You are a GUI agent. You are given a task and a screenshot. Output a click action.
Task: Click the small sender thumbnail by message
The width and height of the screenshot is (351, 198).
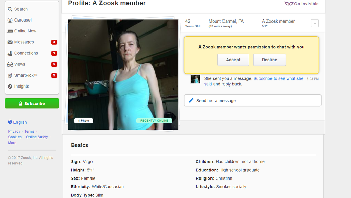click(195, 79)
